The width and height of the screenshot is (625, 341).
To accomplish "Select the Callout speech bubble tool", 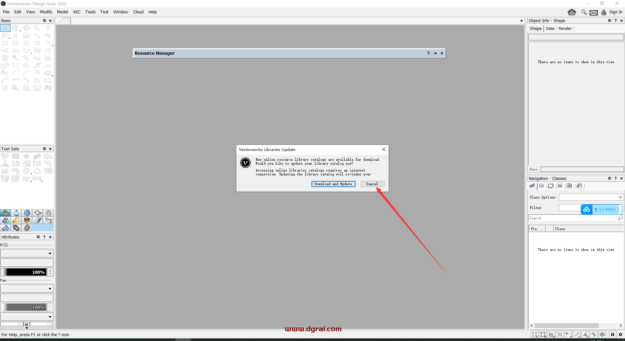I will click(5, 36).
